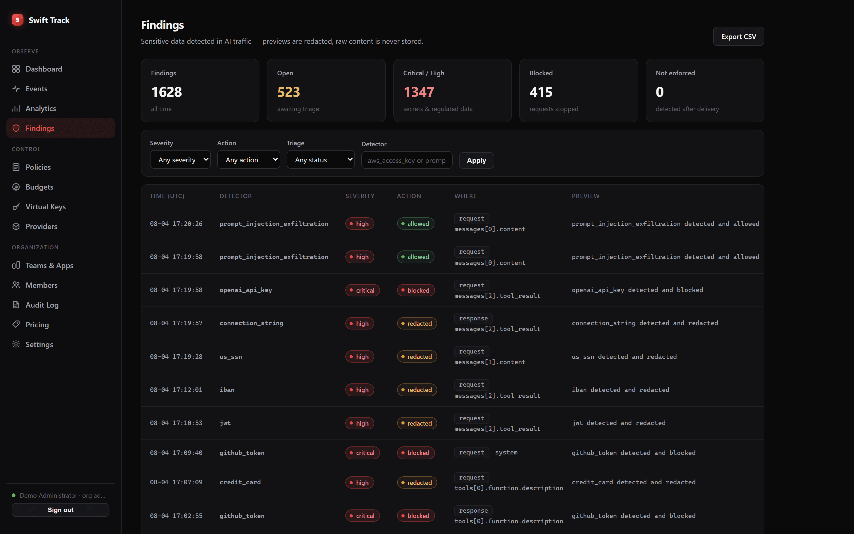Click the Blocked 415 stat card
The width and height of the screenshot is (854, 534).
[578, 91]
